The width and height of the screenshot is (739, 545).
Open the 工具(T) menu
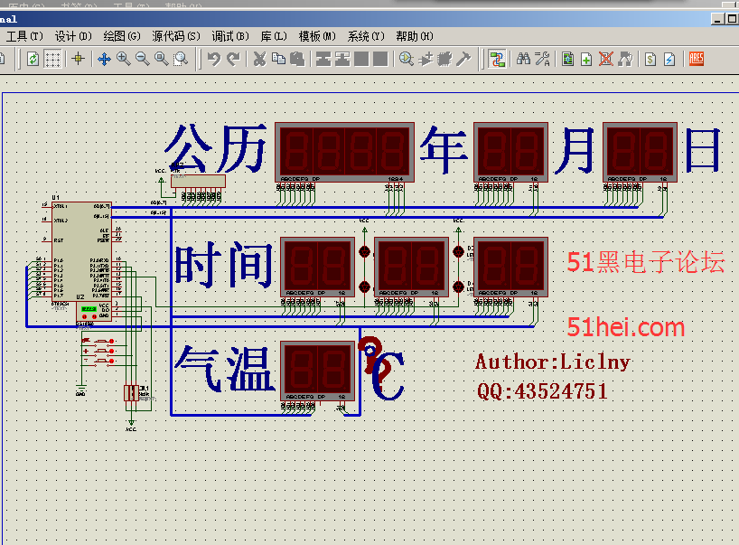click(24, 36)
